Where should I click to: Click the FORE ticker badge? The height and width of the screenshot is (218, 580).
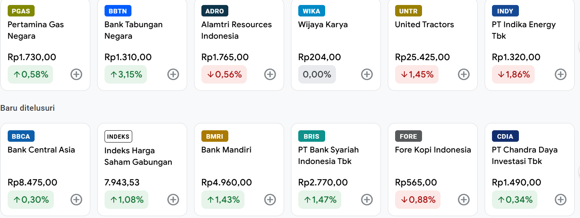[x=408, y=136]
